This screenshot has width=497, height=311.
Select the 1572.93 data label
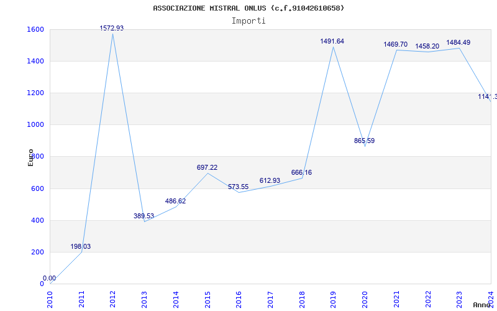(112, 28)
